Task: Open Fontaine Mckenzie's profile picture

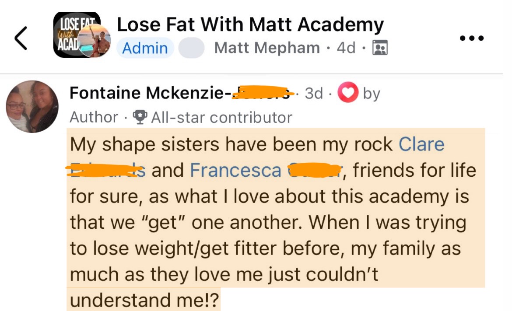Action: tap(32, 106)
